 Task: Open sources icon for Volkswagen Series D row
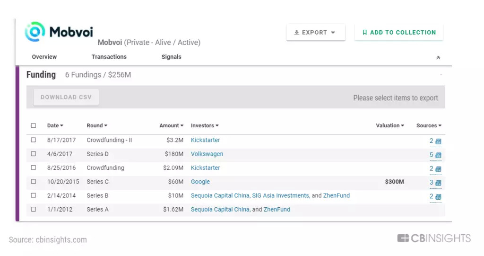[438, 155]
